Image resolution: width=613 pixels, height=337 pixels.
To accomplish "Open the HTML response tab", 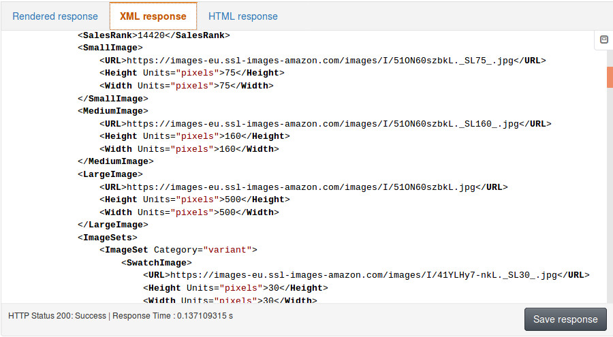I will [x=242, y=16].
